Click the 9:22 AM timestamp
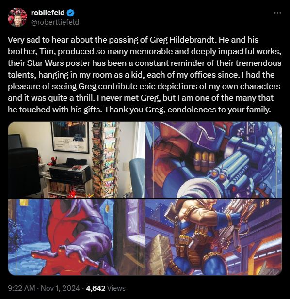Viewport: 290px width, 299px height. pos(21,288)
